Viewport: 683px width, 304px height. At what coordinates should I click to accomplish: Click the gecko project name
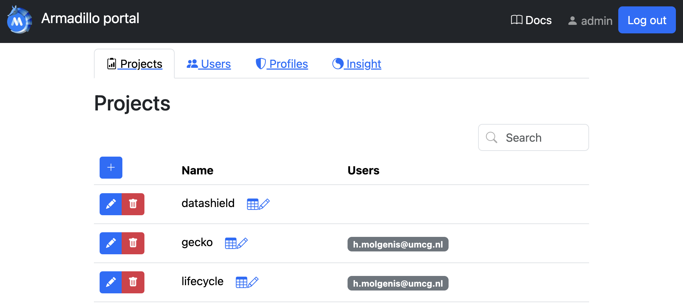pos(197,242)
